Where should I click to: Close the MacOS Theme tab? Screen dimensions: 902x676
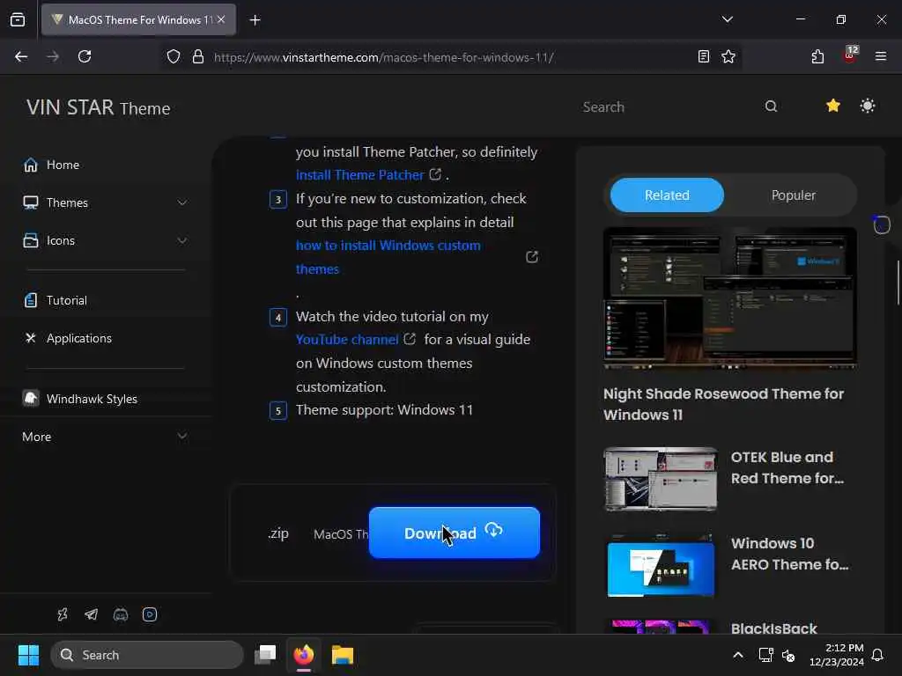221,19
